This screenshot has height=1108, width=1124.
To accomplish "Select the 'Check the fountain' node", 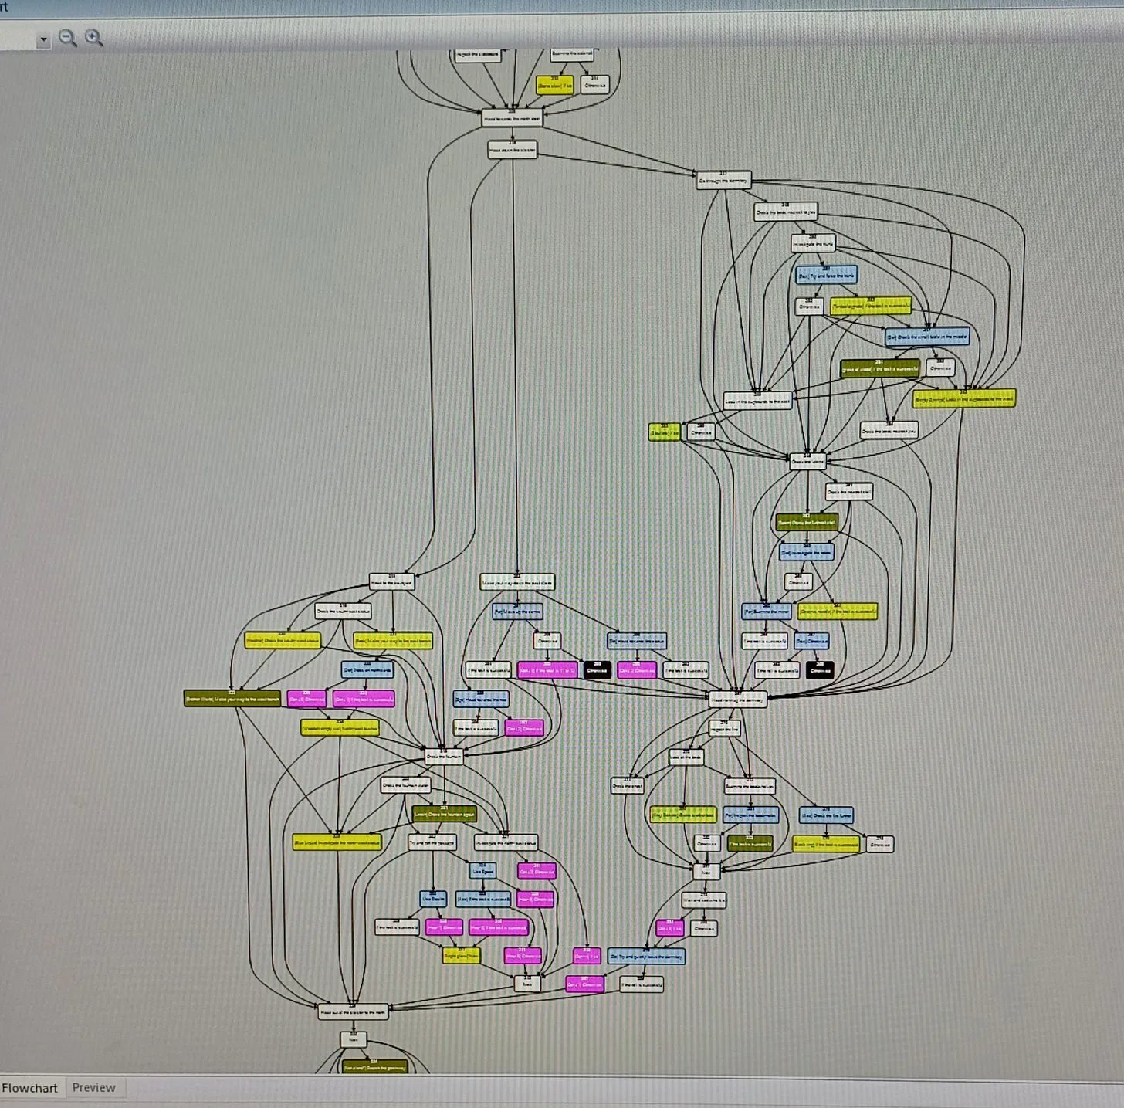I will (x=444, y=757).
